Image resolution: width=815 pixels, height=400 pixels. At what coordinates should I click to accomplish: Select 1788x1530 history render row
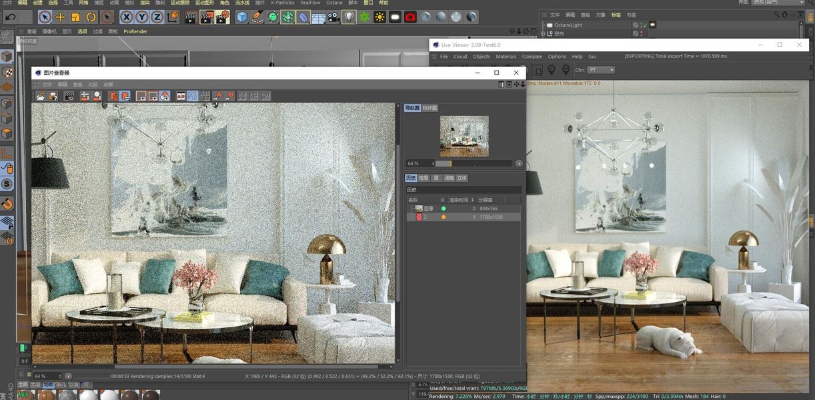click(x=464, y=217)
